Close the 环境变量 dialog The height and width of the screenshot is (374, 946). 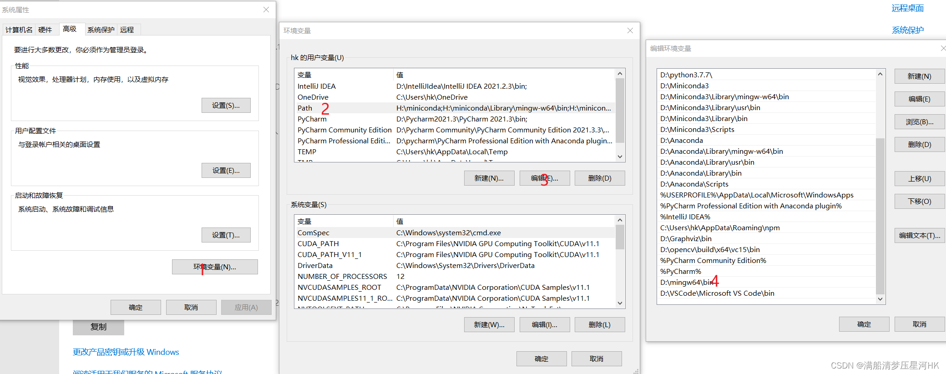[x=630, y=30]
